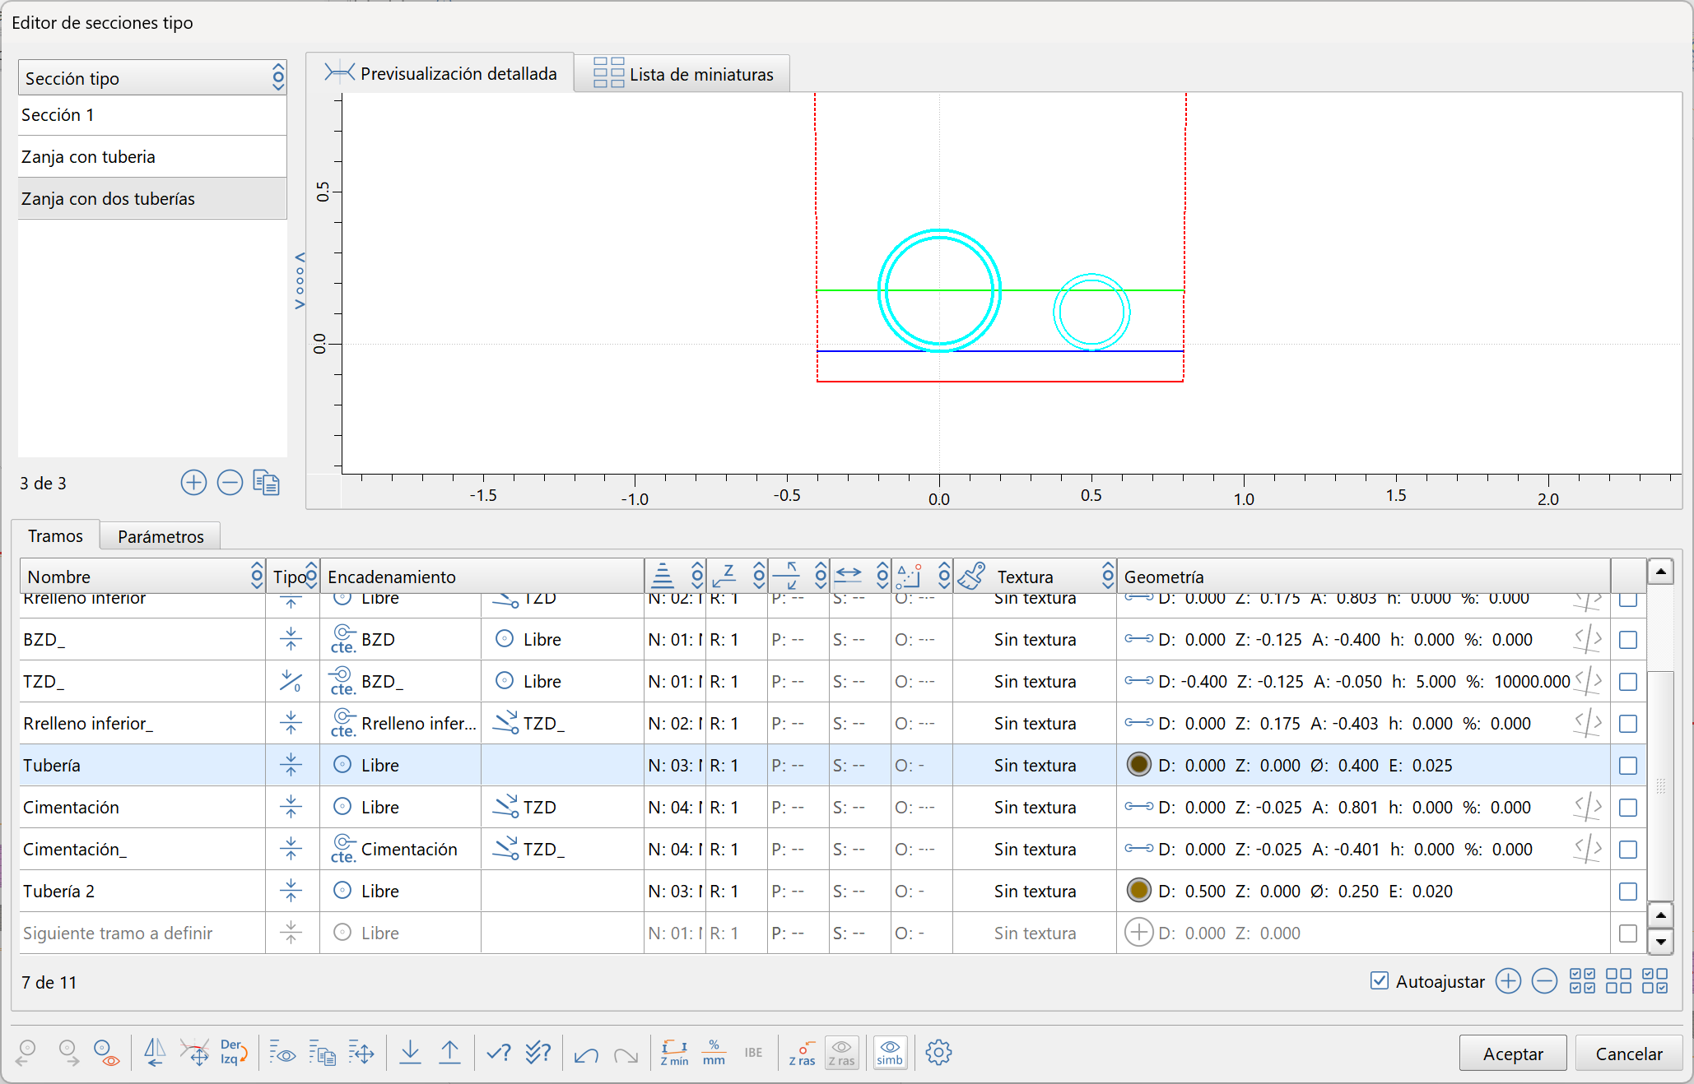
Task: Check the box on Tubería 2 row
Action: (x=1627, y=892)
